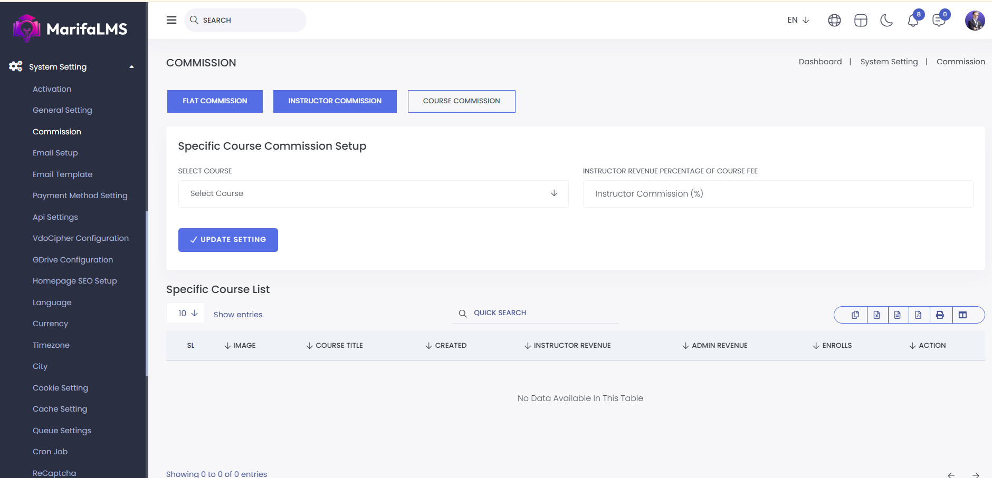The image size is (992, 478).
Task: Click the globe website icon
Action: pos(834,21)
